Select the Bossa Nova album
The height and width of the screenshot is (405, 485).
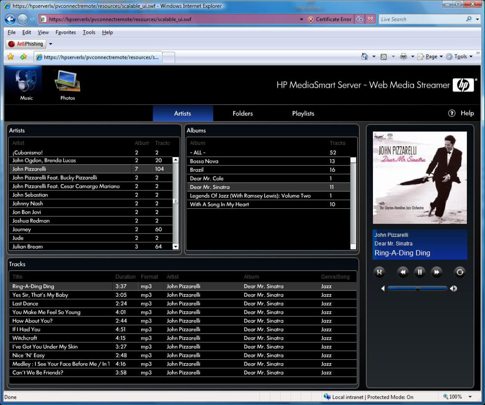(268, 161)
